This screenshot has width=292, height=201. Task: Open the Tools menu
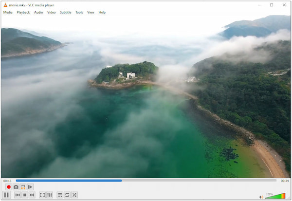pyautogui.click(x=79, y=12)
